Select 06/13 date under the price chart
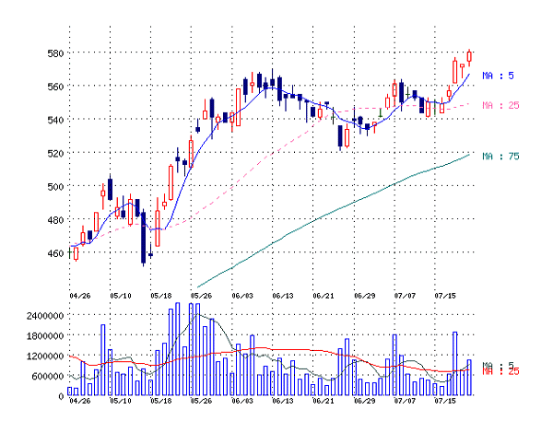 click(283, 296)
